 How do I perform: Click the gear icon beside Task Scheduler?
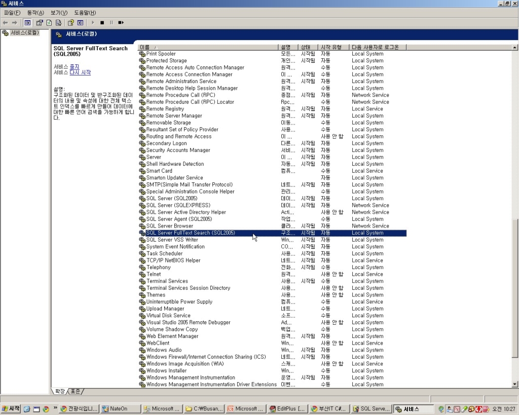click(142, 253)
